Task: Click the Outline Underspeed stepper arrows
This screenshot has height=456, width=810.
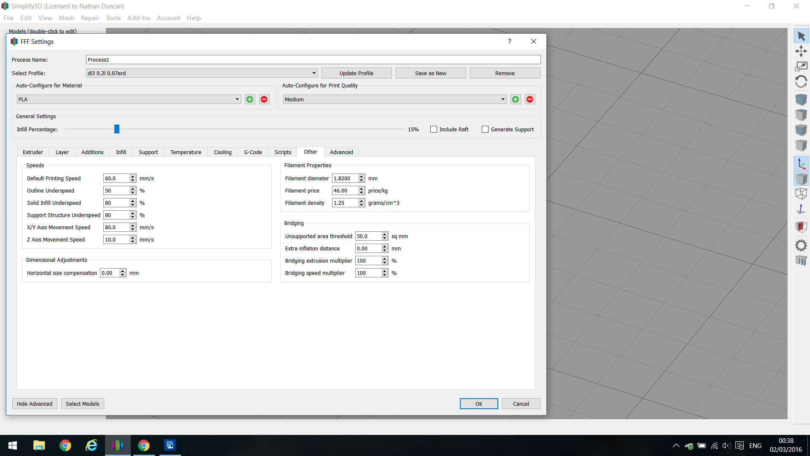Action: 133,190
